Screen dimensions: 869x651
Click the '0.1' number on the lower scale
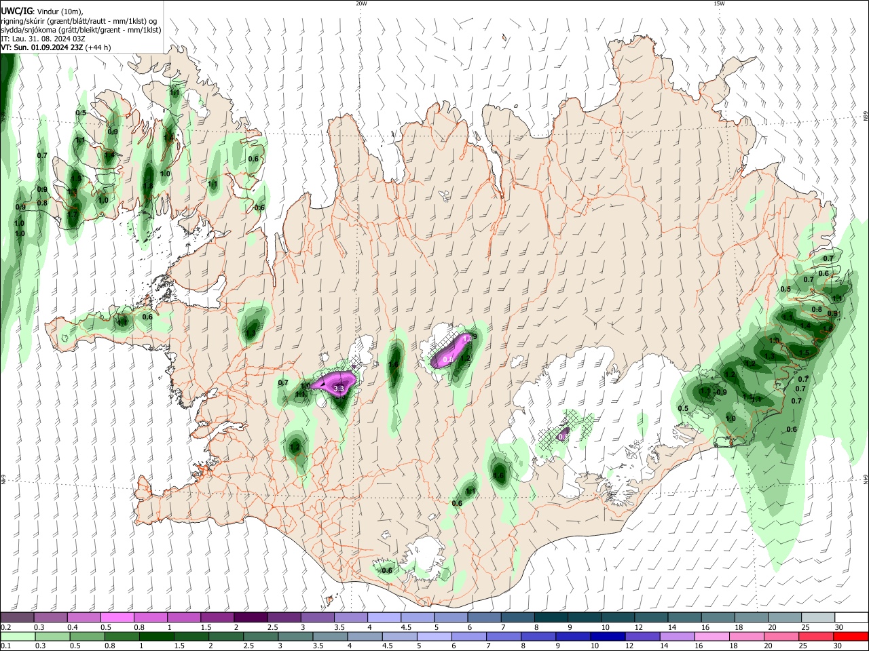click(x=5, y=646)
